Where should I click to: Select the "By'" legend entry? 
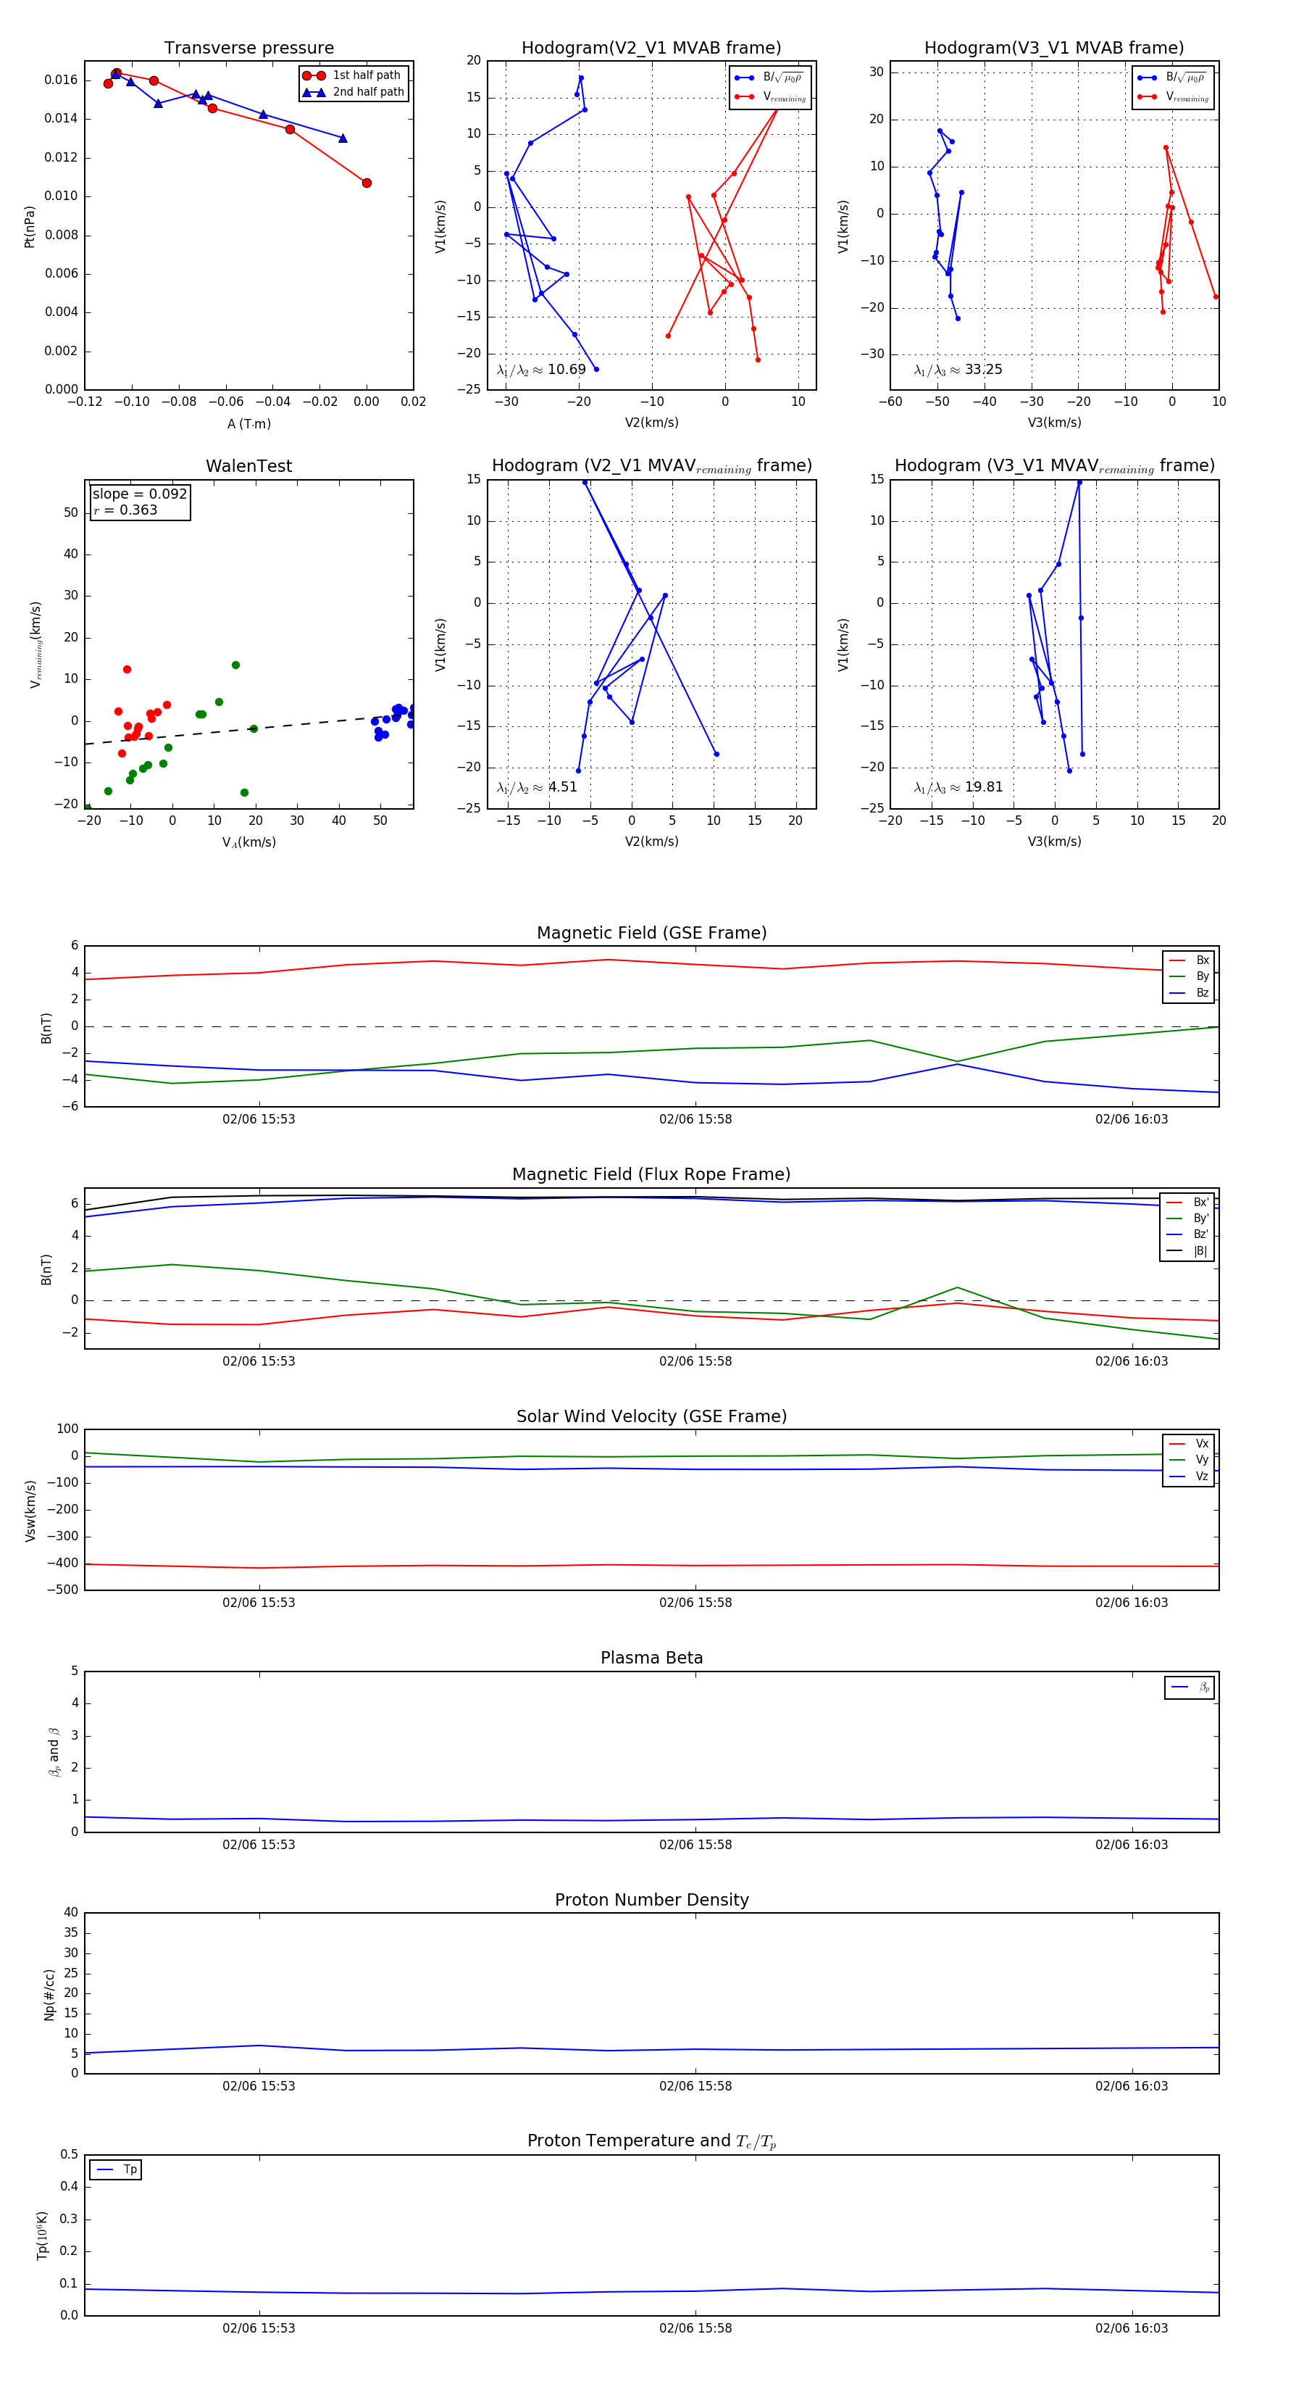[x=1188, y=1218]
